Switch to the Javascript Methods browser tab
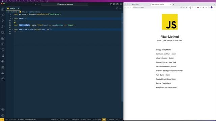Screen dimensions: 216x121 point(161,4)
